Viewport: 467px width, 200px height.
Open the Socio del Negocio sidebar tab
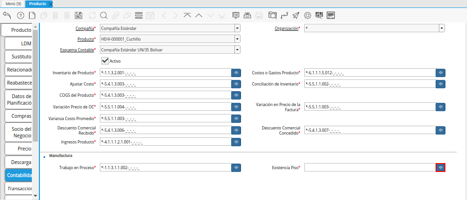[x=18, y=132]
